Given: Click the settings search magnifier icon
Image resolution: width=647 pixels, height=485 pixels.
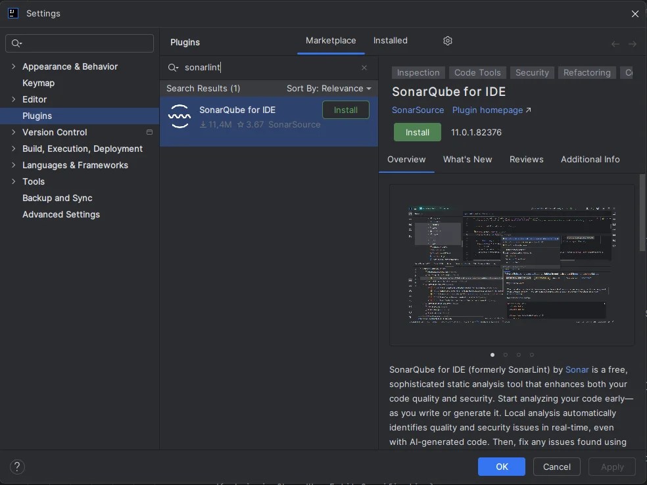Looking at the screenshot, I should [x=16, y=43].
